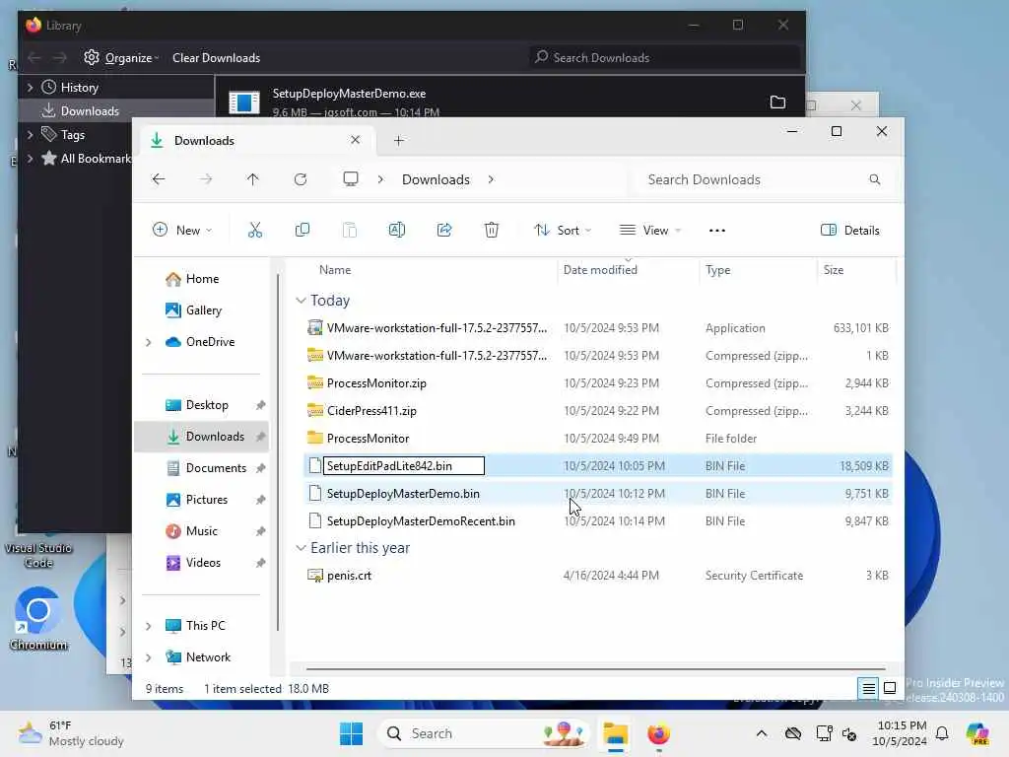Image resolution: width=1009 pixels, height=757 pixels.
Task: Collapse the Today group
Action: point(301,301)
